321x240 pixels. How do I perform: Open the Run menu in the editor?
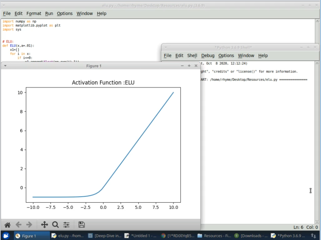coord(49,13)
